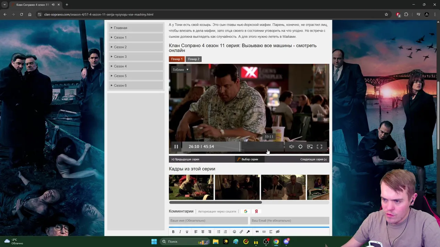Toggle bold formatting in comment editor
The height and width of the screenshot is (247, 440).
pos(173,232)
